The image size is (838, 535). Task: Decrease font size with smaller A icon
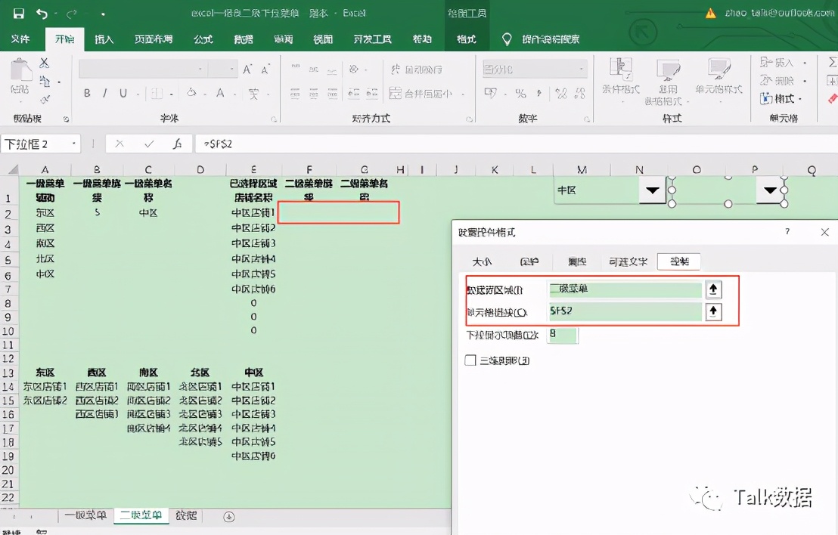click(265, 70)
